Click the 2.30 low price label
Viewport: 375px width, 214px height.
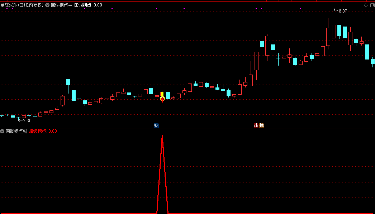[27, 121]
